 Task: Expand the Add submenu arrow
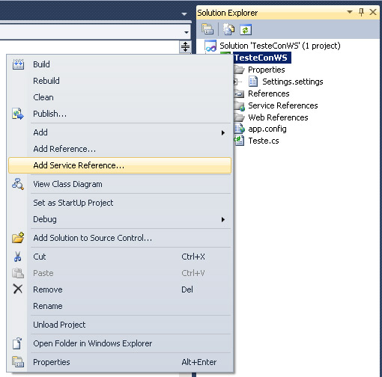click(223, 132)
